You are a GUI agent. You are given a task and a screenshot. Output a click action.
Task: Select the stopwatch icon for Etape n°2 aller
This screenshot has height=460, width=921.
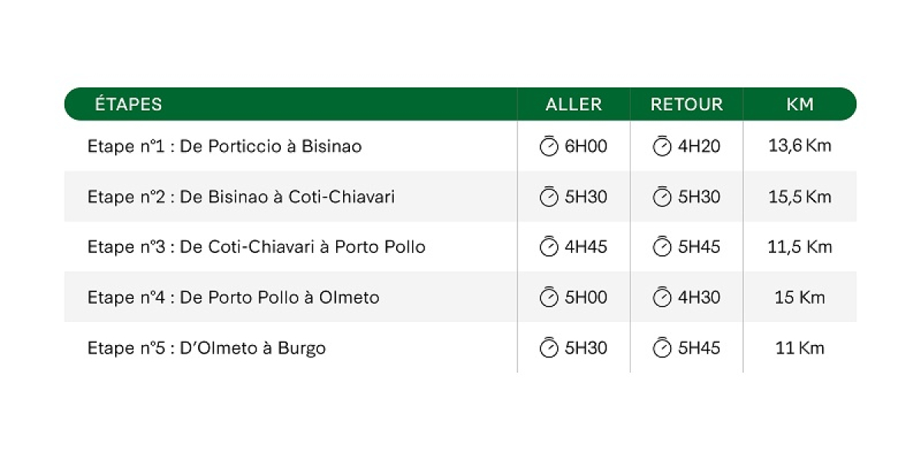tap(549, 196)
